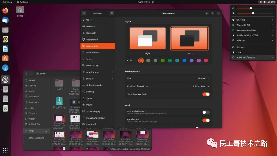Screen dimensions: 277x156
Task: Open the clock and calendar in top bar
Action: pyautogui.click(x=144, y=2)
